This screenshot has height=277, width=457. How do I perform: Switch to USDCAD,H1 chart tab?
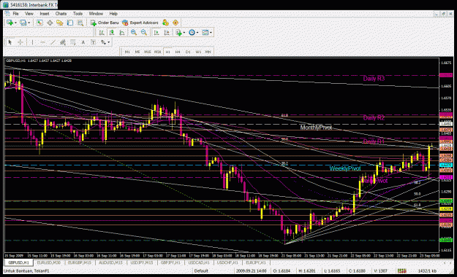[200, 262]
